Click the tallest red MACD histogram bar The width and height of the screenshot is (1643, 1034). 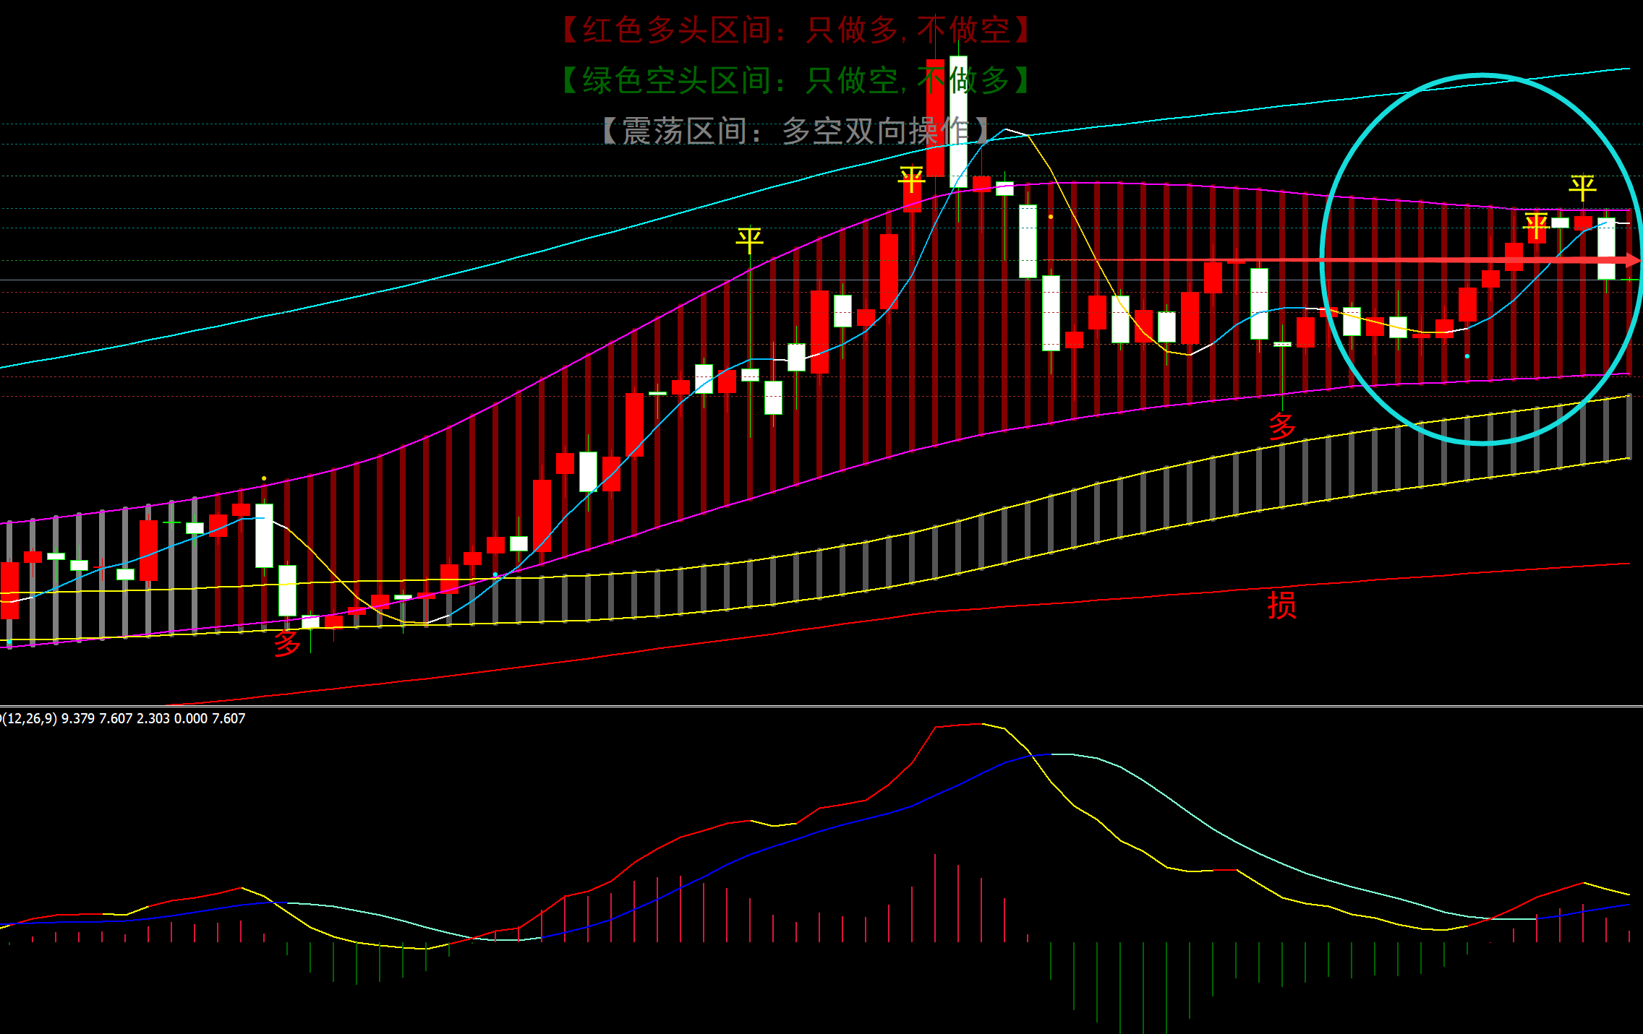[935, 897]
